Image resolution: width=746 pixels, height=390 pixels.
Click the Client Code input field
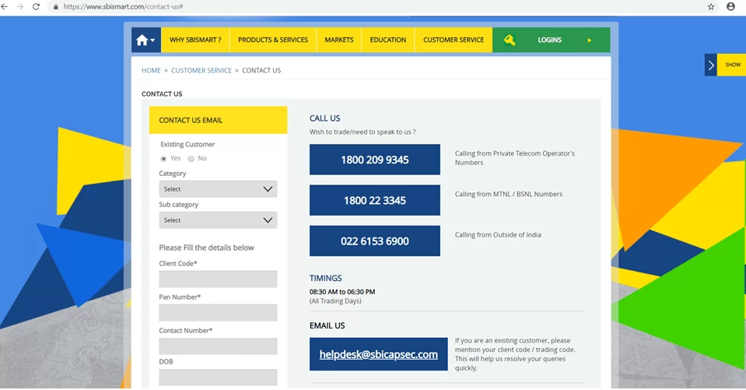(218, 279)
